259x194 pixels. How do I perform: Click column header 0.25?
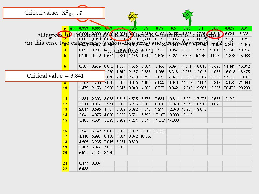[187, 28]
